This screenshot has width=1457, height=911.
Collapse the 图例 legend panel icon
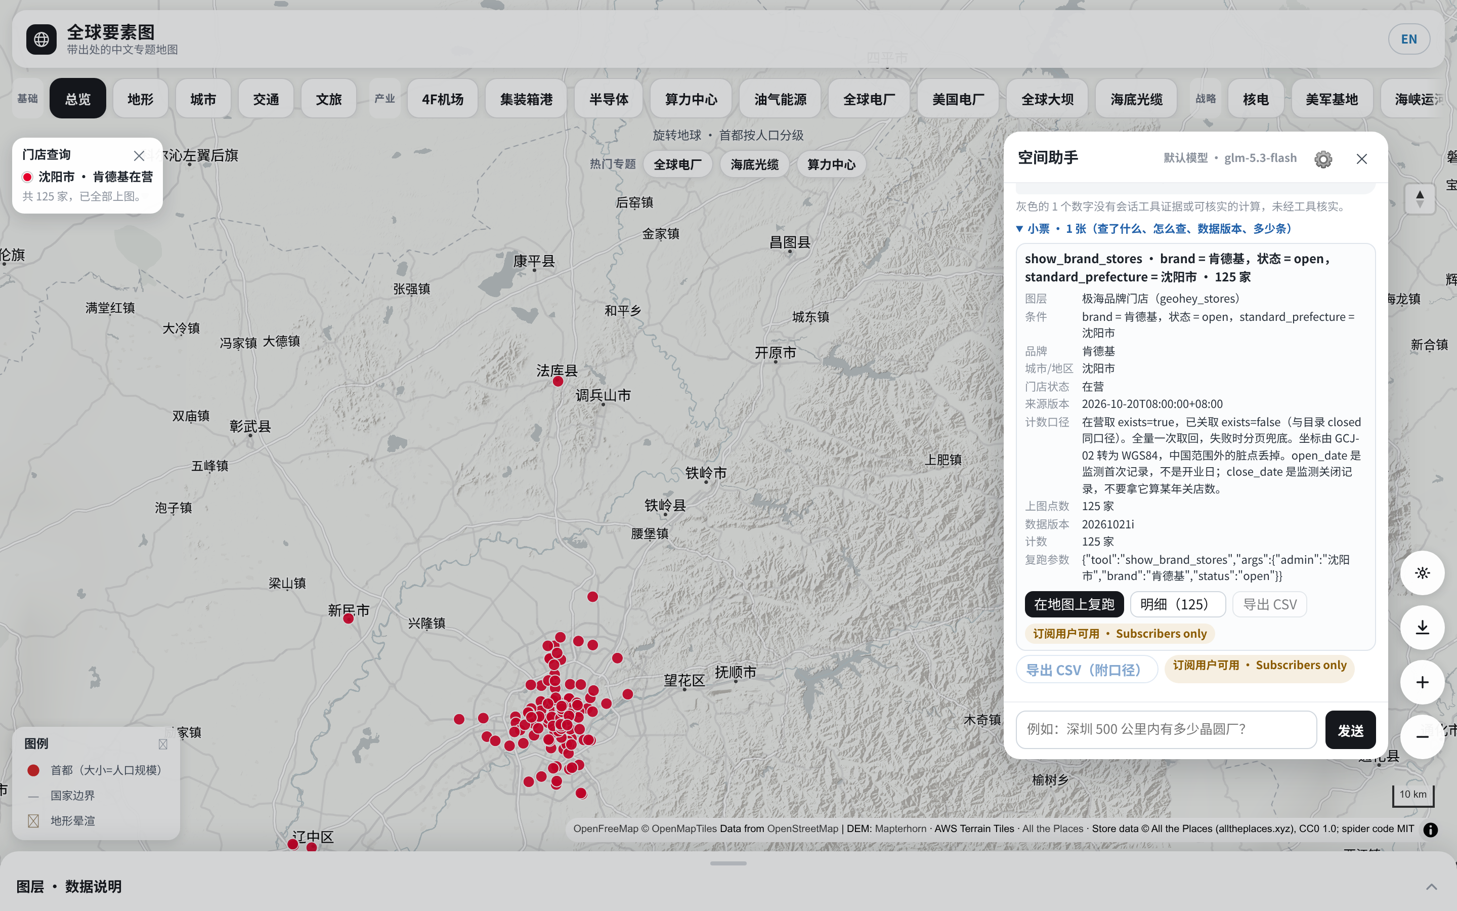pyautogui.click(x=162, y=744)
